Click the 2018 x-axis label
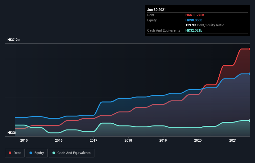The width and height of the screenshot is (255, 163). coord(128,140)
